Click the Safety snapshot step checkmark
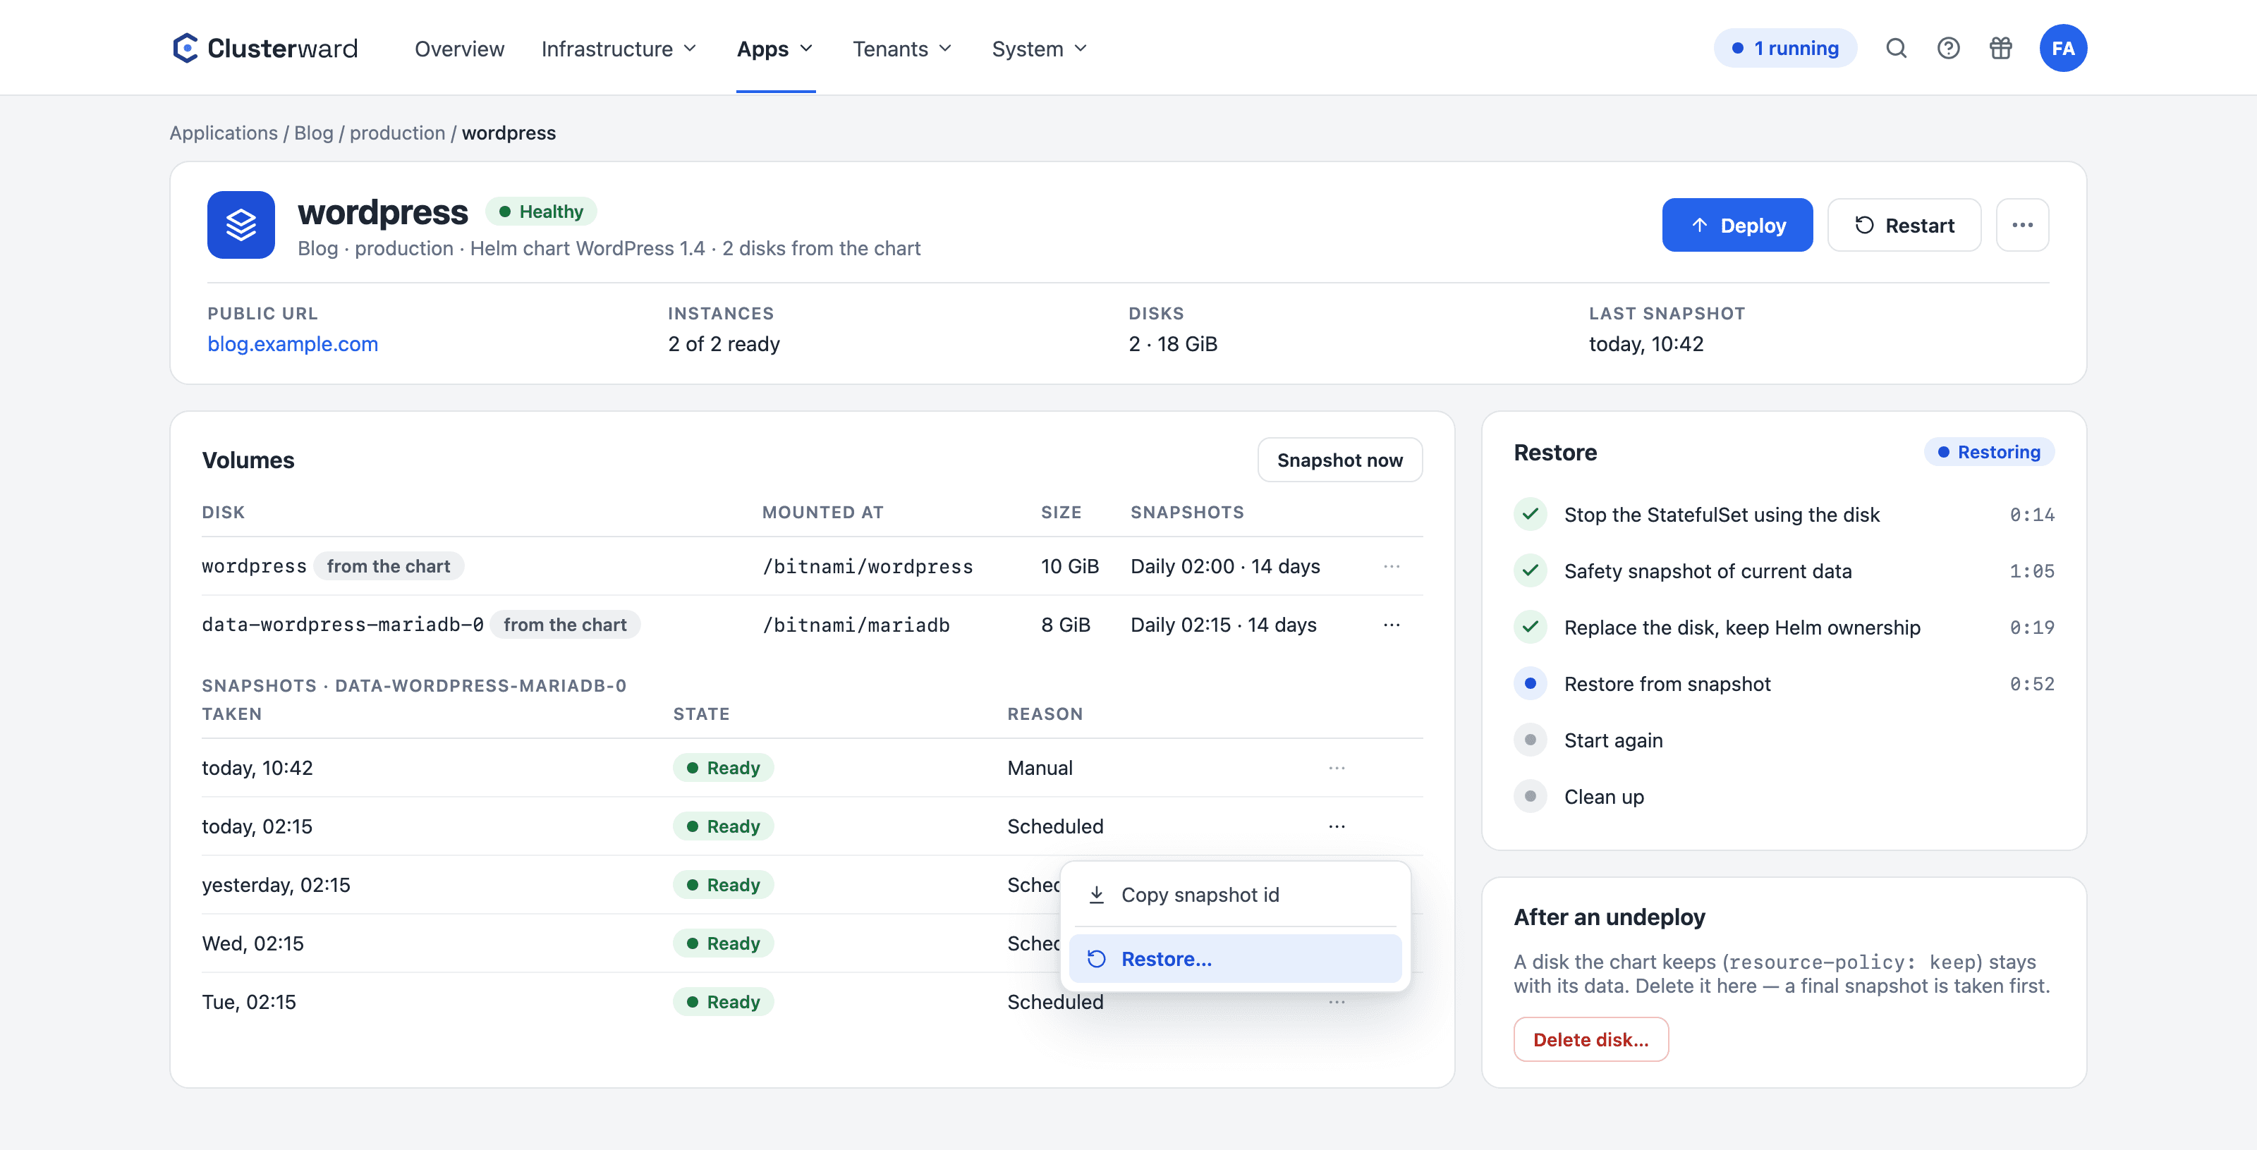2257x1150 pixels. coord(1530,571)
